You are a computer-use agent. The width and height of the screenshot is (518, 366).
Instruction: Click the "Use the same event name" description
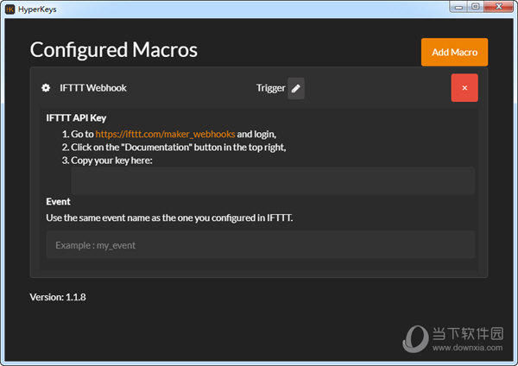(169, 218)
